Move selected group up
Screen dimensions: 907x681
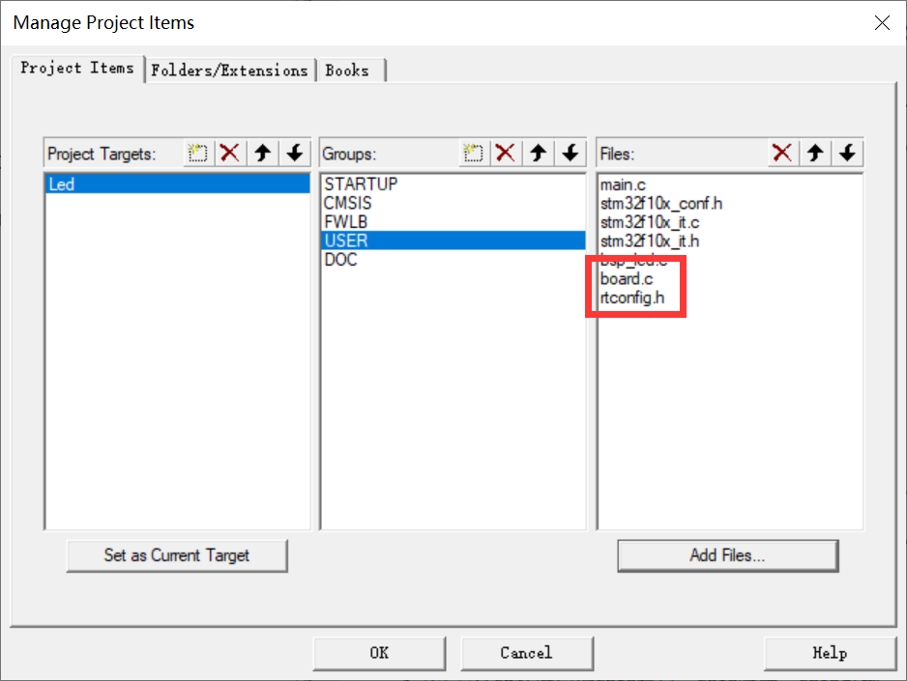[538, 153]
